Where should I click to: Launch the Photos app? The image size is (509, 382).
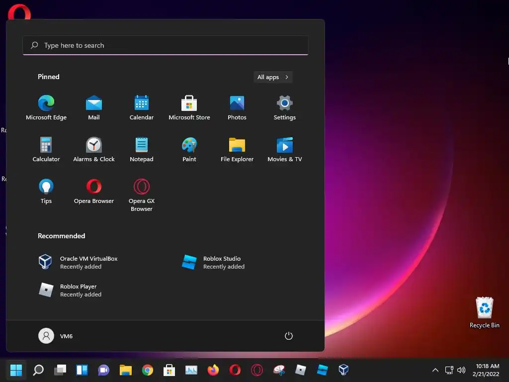(237, 108)
